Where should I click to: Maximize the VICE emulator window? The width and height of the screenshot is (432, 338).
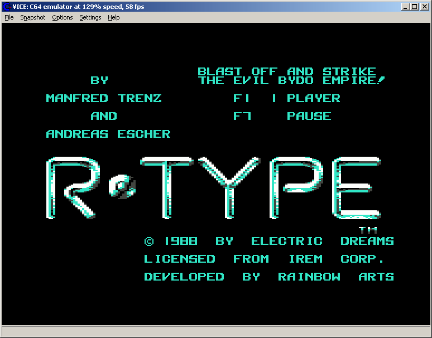click(414, 7)
